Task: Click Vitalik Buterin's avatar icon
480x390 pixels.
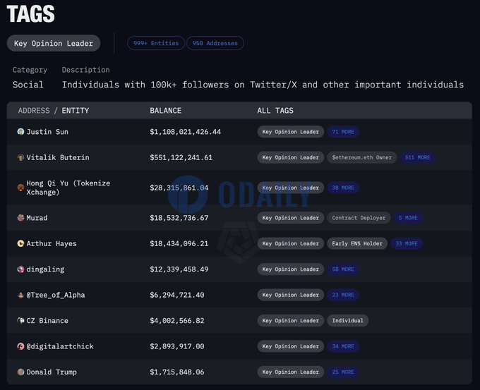Action: pyautogui.click(x=20, y=157)
